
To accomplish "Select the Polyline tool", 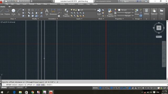I will [7, 12].
